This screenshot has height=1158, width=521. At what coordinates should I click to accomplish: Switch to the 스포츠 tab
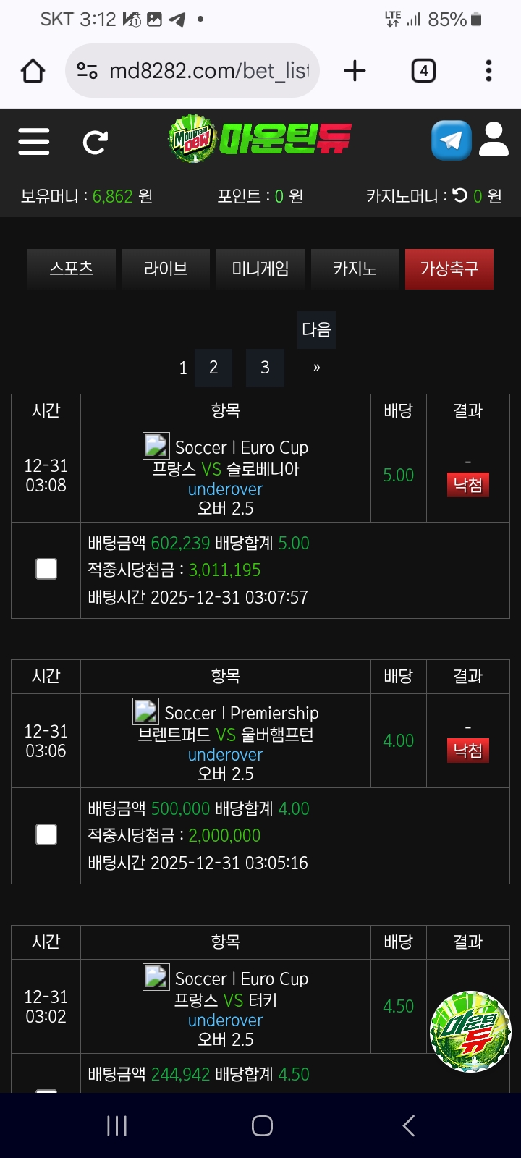pyautogui.click(x=72, y=269)
